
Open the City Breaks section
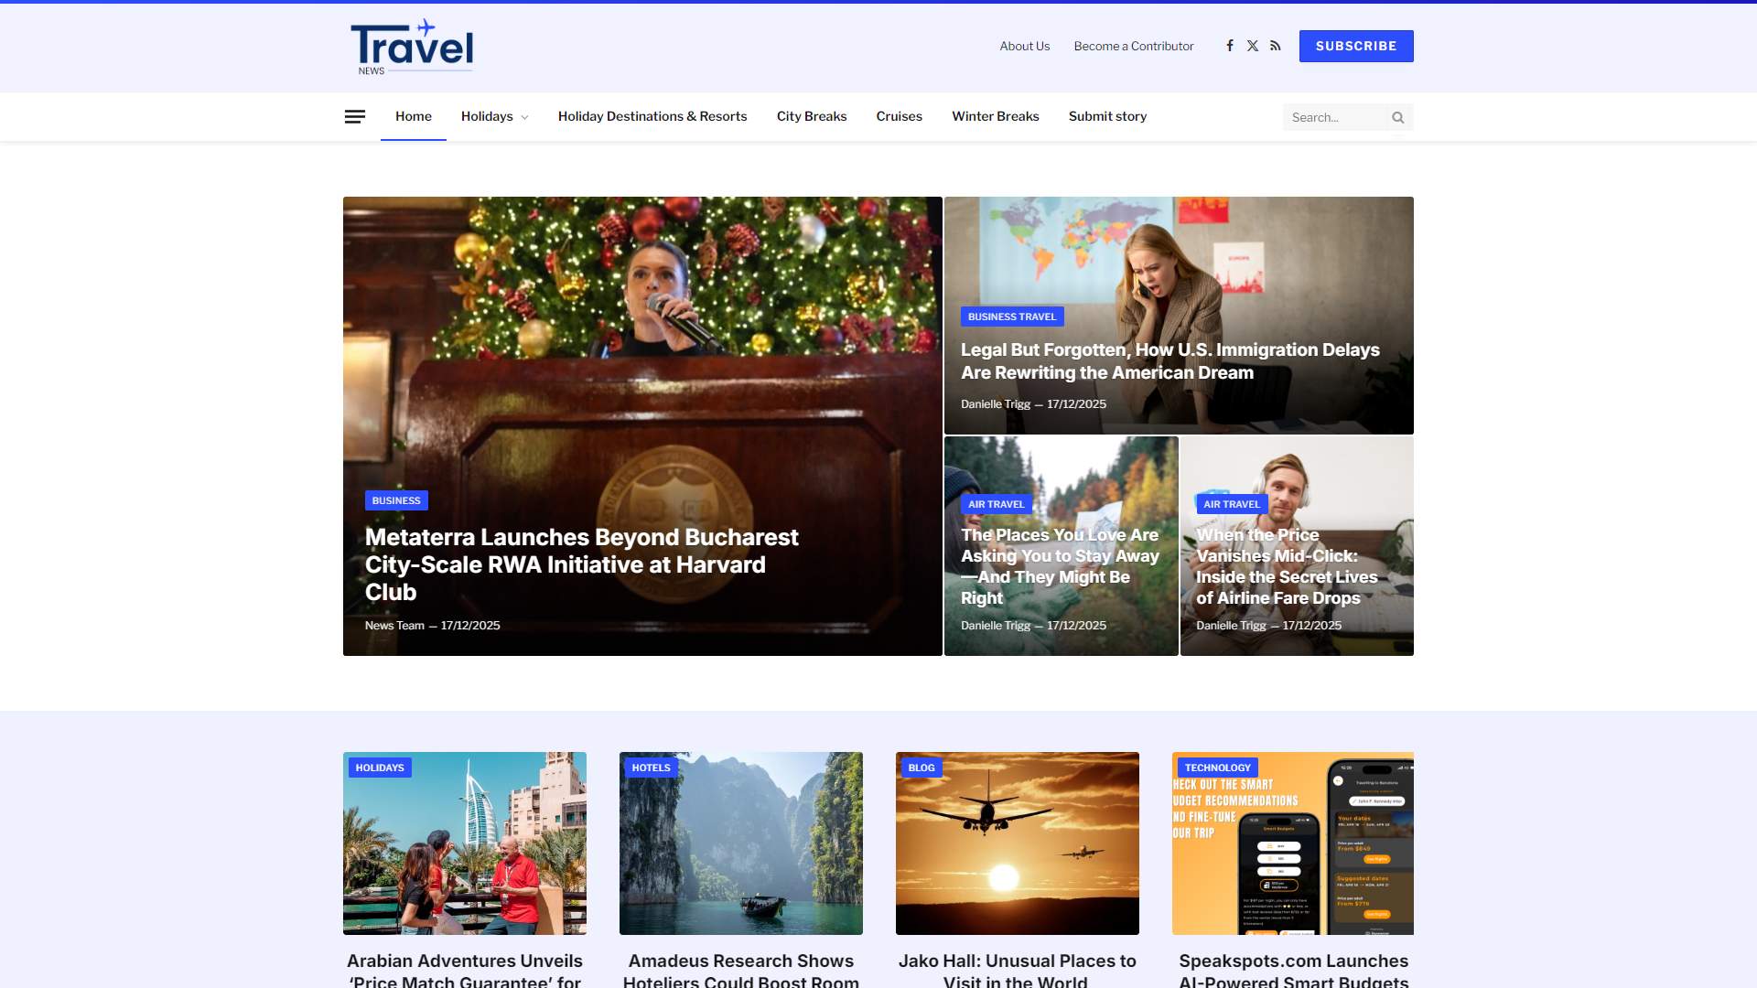point(811,116)
